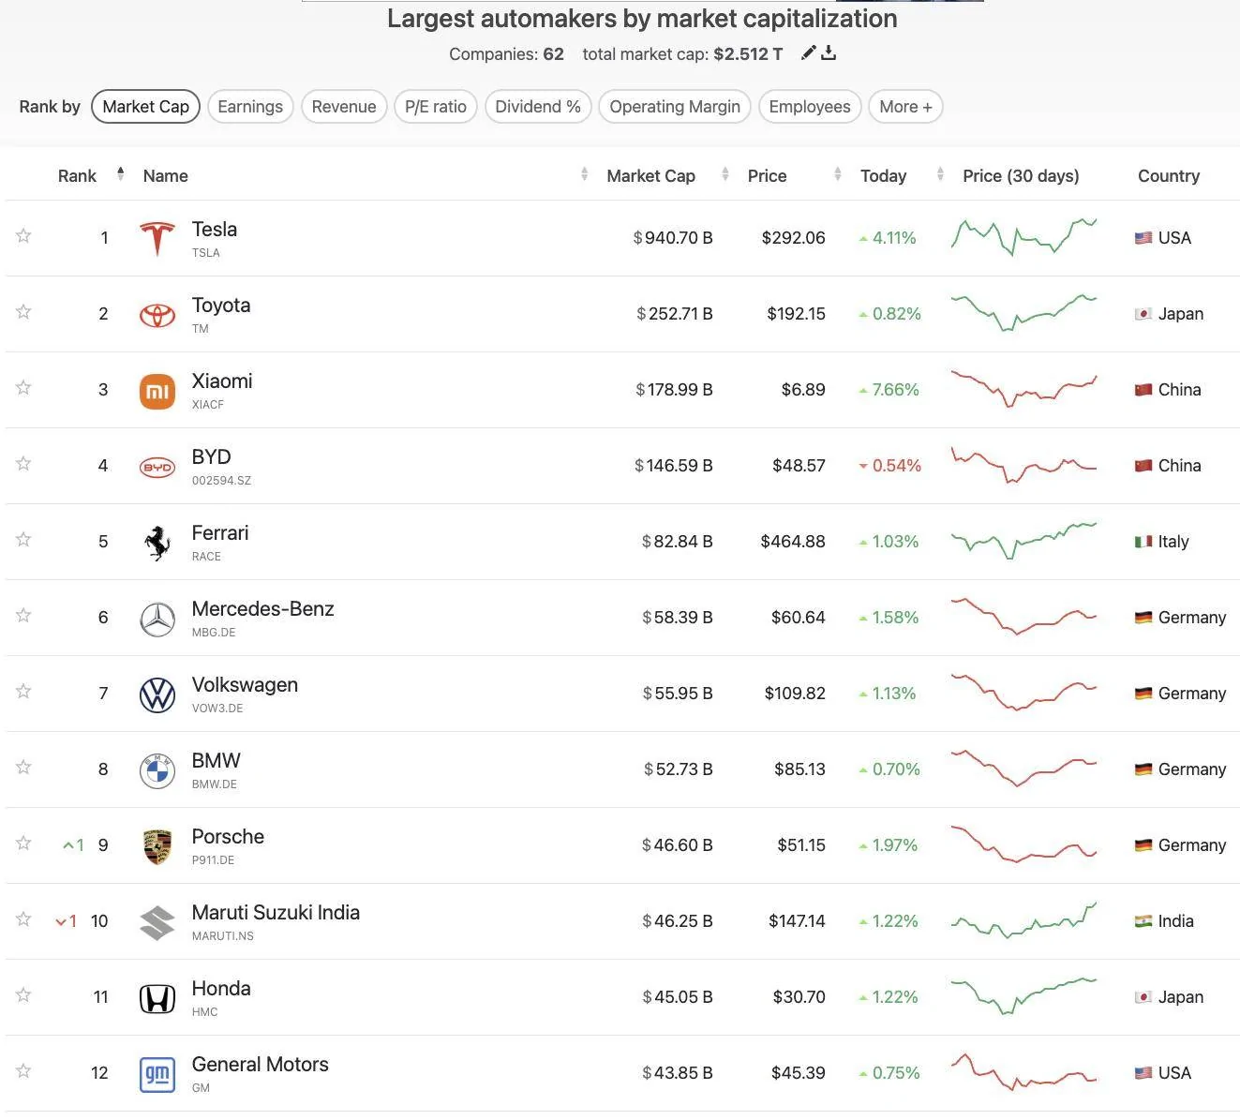Viewport: 1240px width, 1120px height.
Task: Click the Germany flag in Volkswagen row
Action: pos(1143,694)
